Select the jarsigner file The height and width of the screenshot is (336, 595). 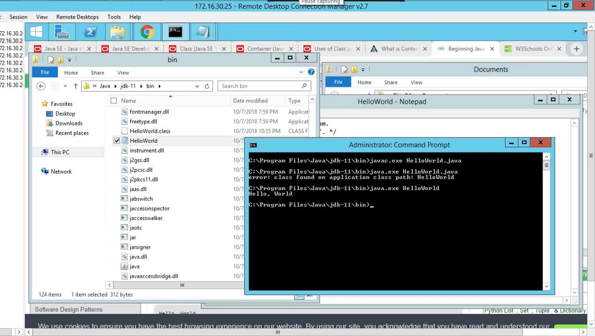140,247
